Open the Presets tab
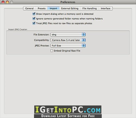The height and width of the screenshot is (118, 136). tap(42, 8)
